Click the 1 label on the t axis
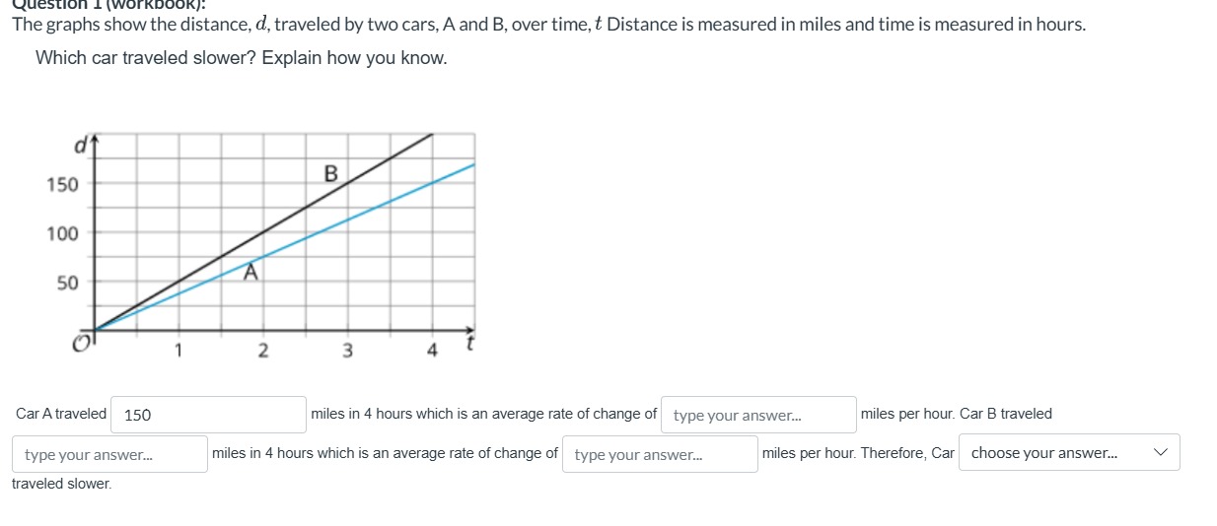Image resolution: width=1217 pixels, height=526 pixels. [179, 349]
